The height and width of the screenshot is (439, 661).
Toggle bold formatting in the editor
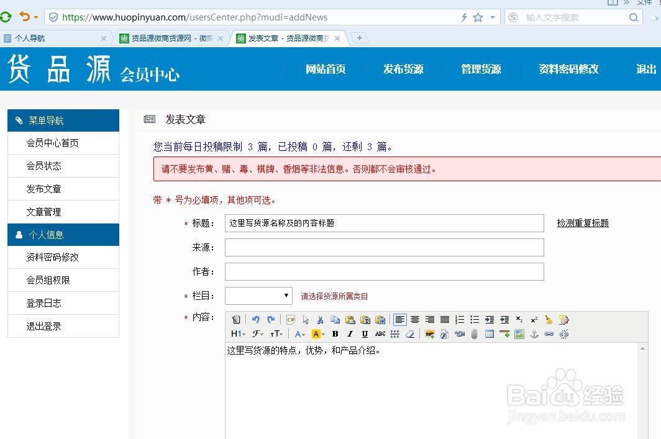335,334
